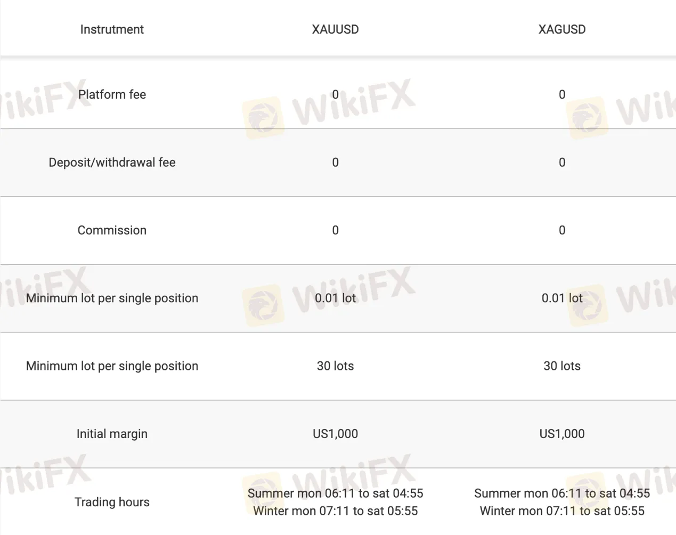Select the XAGUSD column header
The height and width of the screenshot is (535, 676).
pos(561,29)
